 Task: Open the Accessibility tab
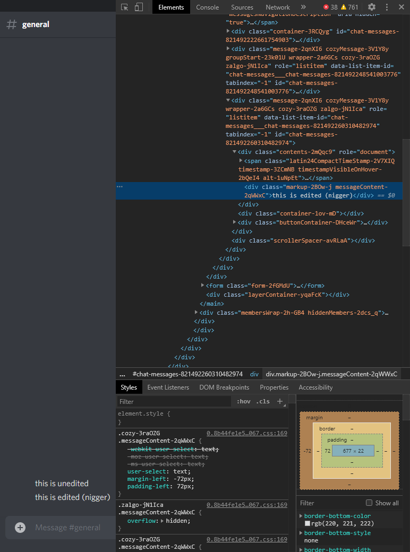[315, 387]
